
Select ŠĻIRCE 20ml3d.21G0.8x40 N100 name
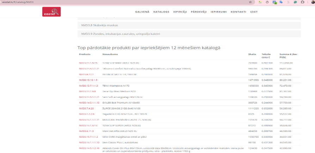[x=121, y=108]
